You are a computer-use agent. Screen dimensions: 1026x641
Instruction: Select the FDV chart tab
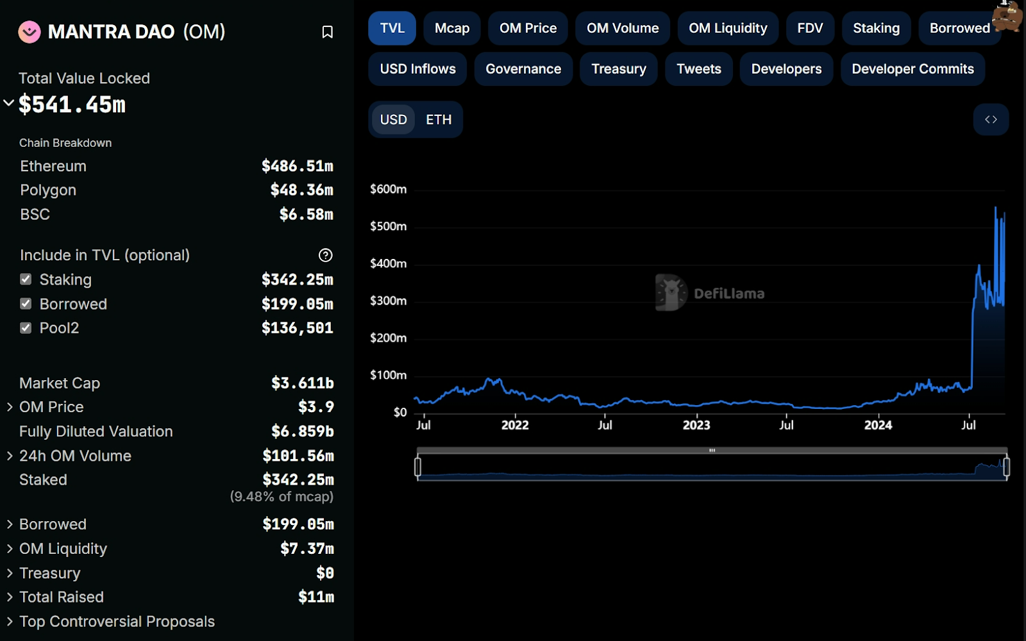pos(810,28)
